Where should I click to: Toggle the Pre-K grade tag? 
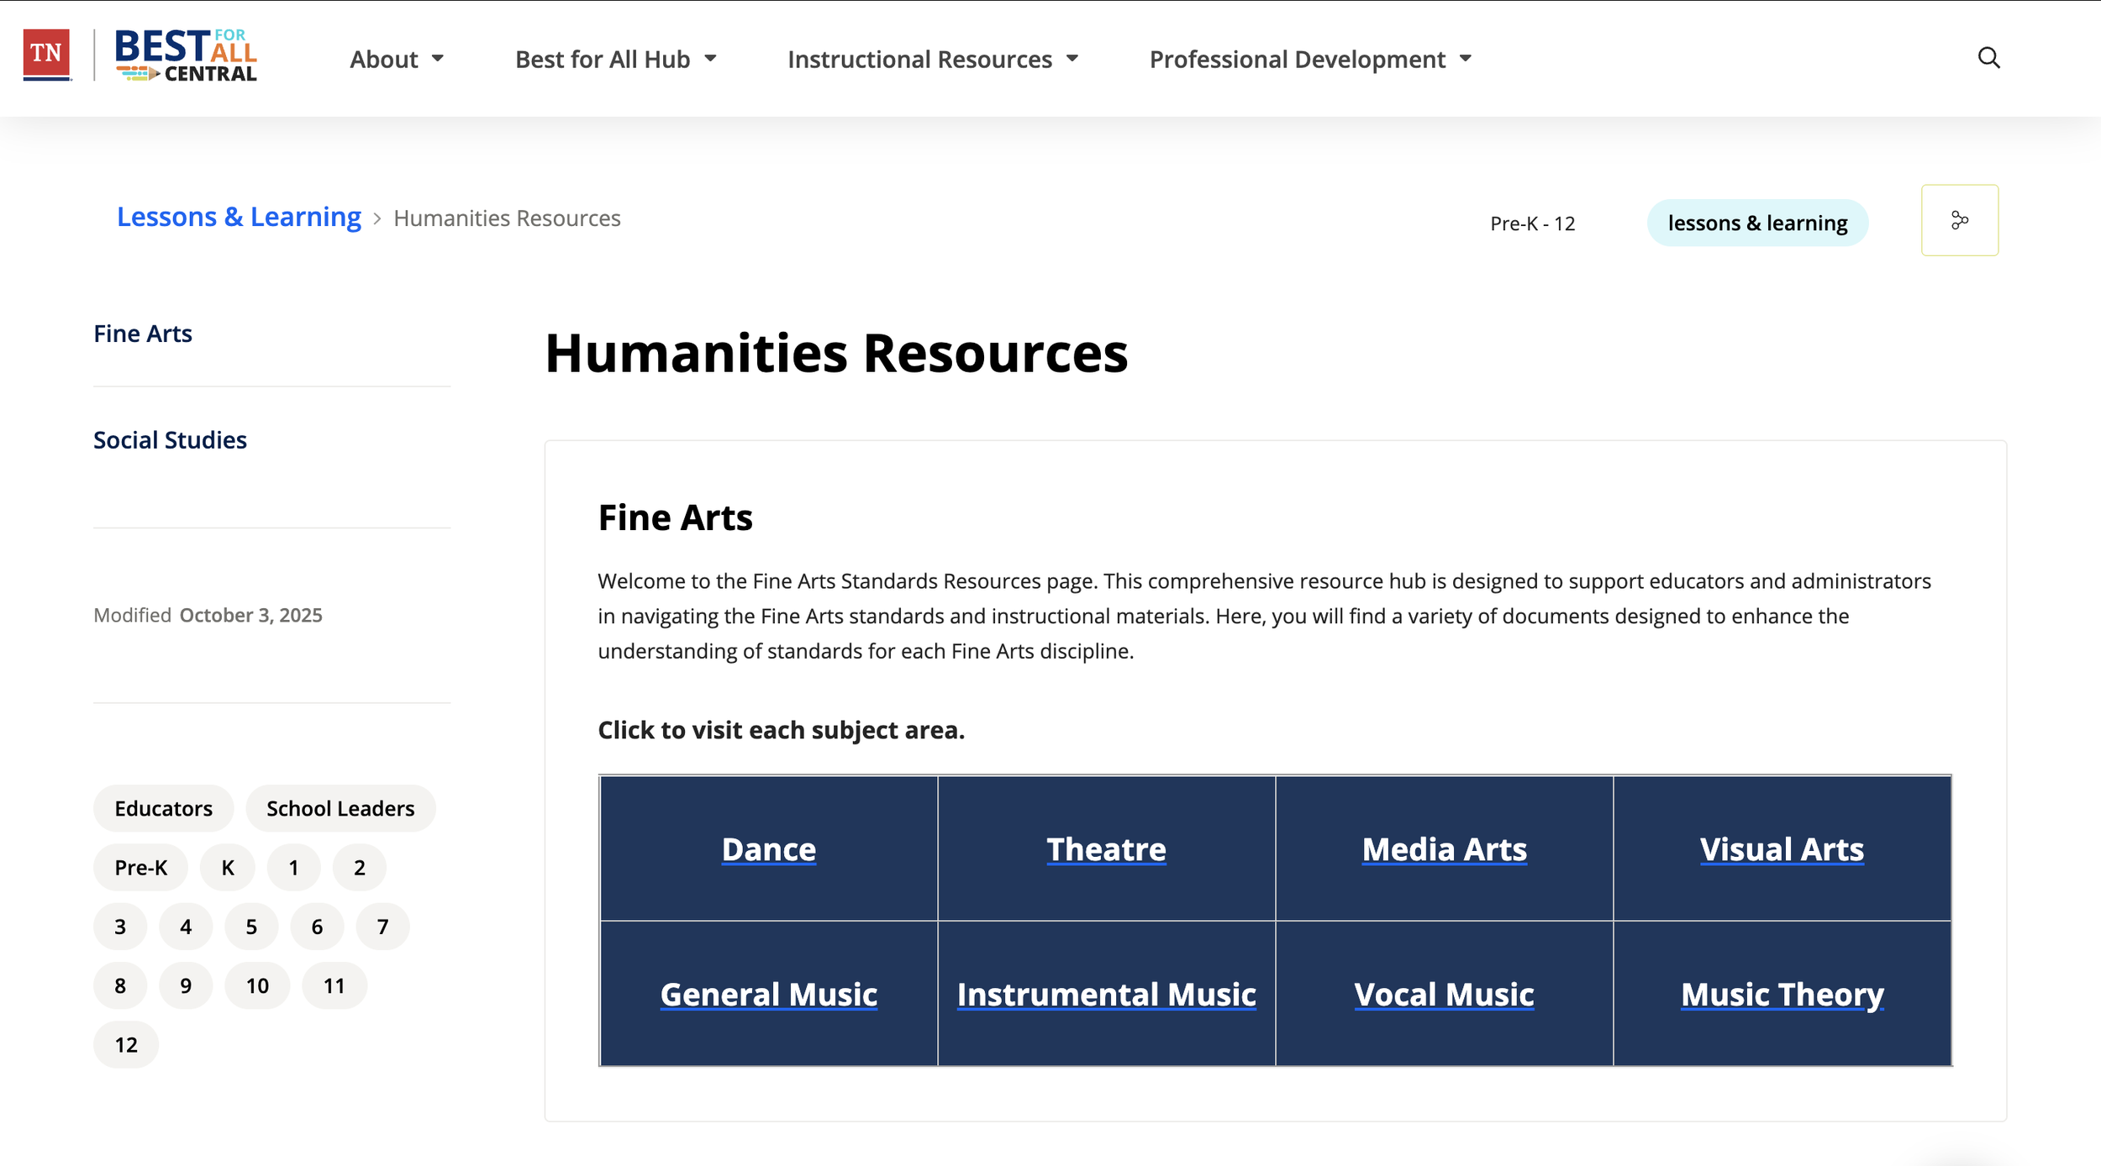pos(140,867)
